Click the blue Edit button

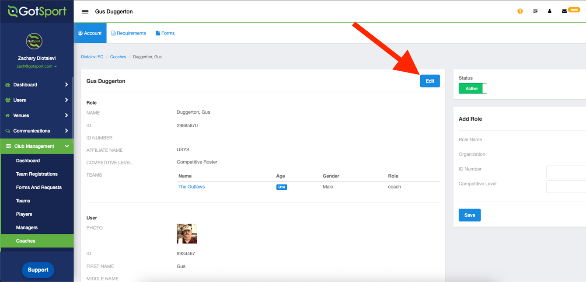pos(430,81)
